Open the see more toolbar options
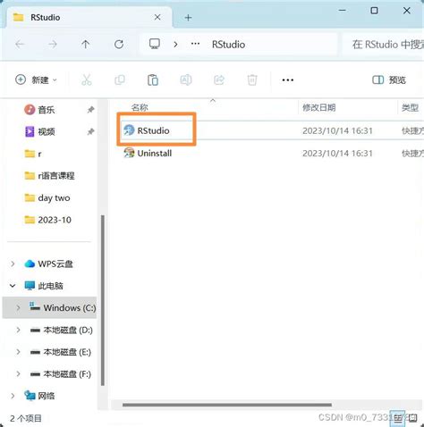 pyautogui.click(x=287, y=80)
